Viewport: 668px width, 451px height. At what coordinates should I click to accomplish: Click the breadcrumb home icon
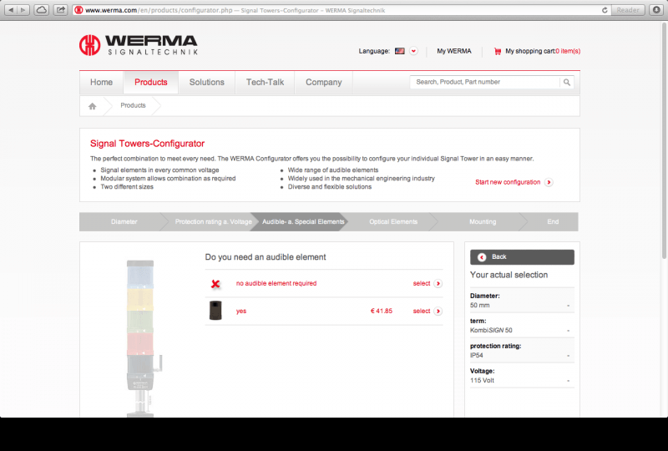pos(93,106)
